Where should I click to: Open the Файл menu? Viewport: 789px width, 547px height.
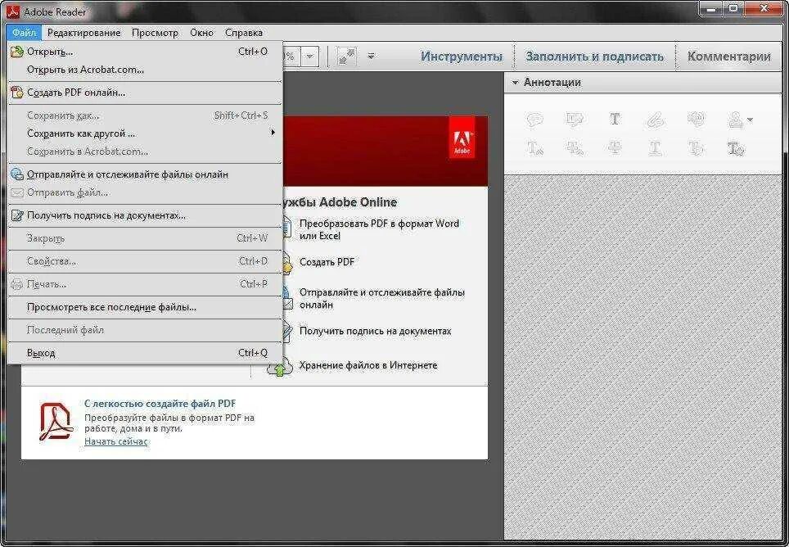tap(25, 33)
